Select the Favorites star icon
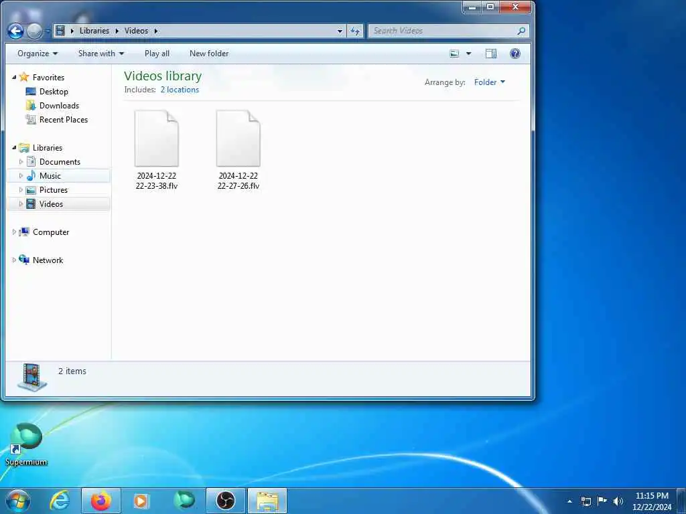686x514 pixels. 24,77
